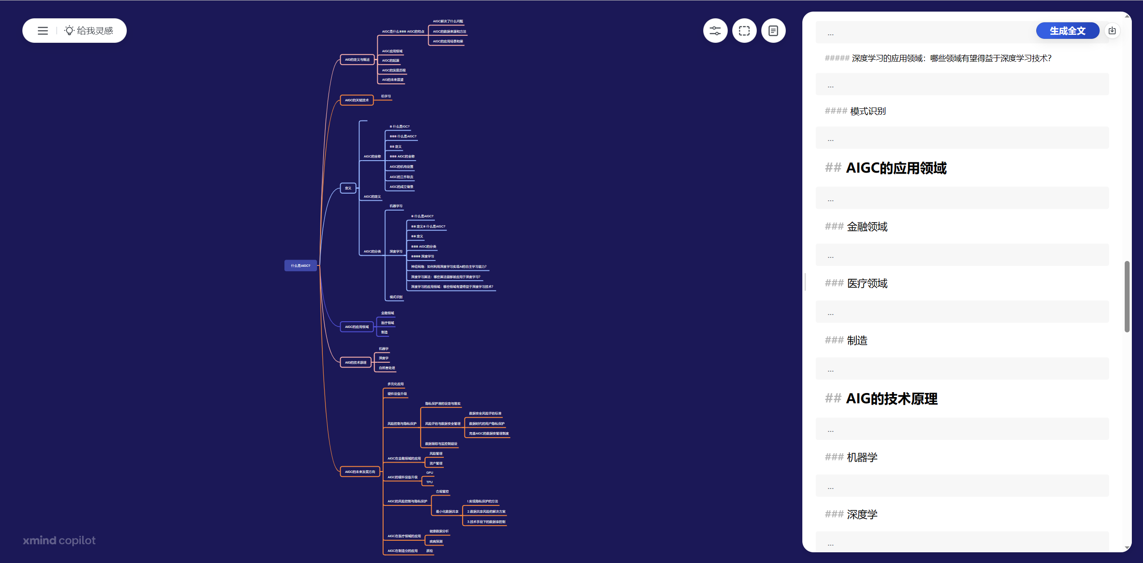Select the AIGC的关键技术 node
This screenshot has height=563, width=1143.
[357, 100]
